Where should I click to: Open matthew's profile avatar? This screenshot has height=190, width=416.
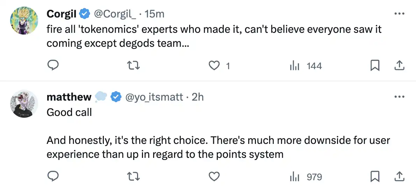click(x=24, y=103)
